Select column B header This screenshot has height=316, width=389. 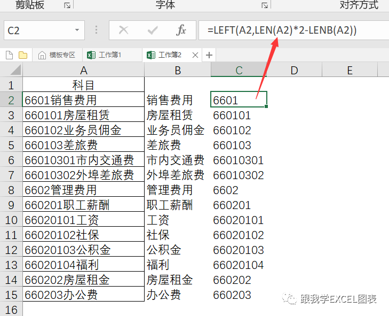pos(178,70)
